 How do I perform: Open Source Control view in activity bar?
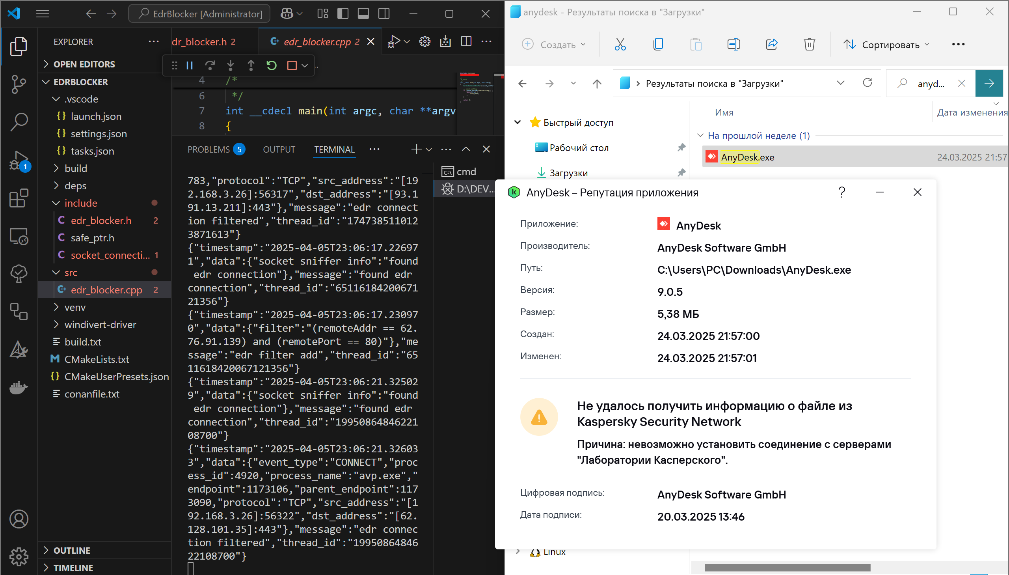click(x=19, y=84)
